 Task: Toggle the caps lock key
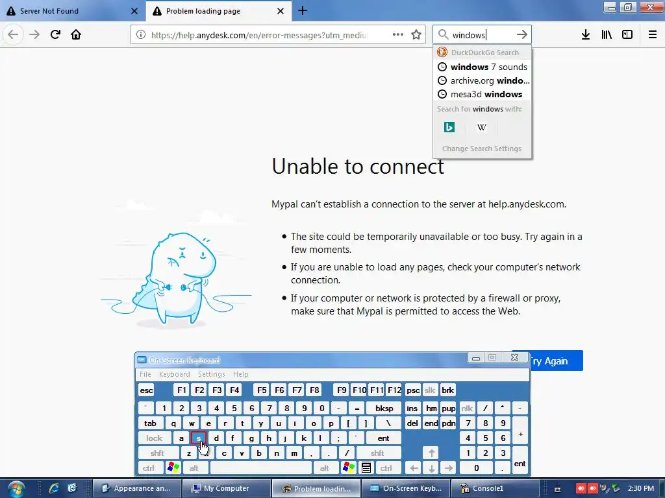155,438
